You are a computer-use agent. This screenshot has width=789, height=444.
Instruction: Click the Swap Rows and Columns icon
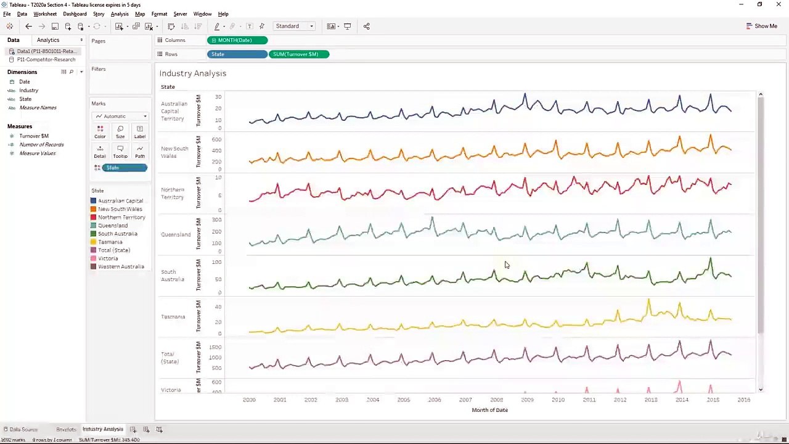point(171,27)
